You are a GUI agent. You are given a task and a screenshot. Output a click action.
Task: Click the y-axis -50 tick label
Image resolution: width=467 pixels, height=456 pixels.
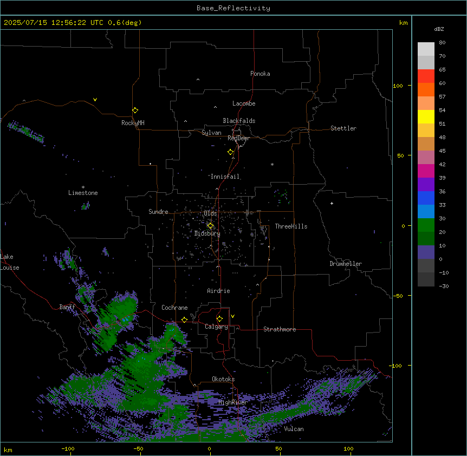[x=398, y=296]
